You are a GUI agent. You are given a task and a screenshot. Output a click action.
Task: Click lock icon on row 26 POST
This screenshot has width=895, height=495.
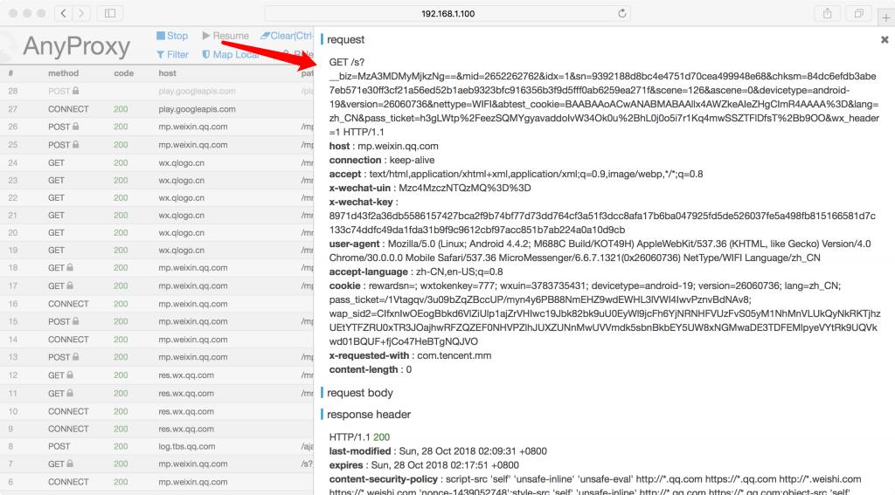click(x=75, y=126)
